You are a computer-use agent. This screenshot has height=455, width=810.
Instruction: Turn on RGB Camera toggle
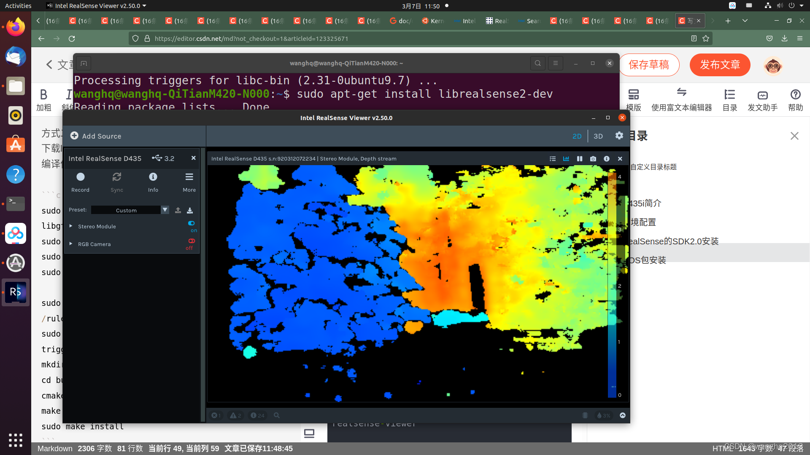click(192, 241)
